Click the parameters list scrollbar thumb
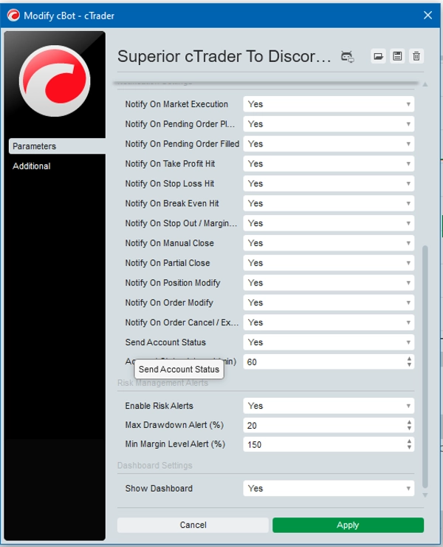This screenshot has width=443, height=547. pos(425,367)
